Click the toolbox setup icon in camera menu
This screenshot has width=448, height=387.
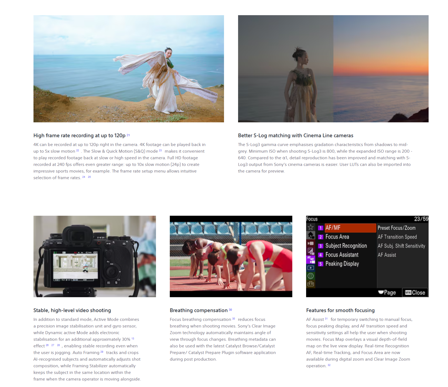click(311, 284)
